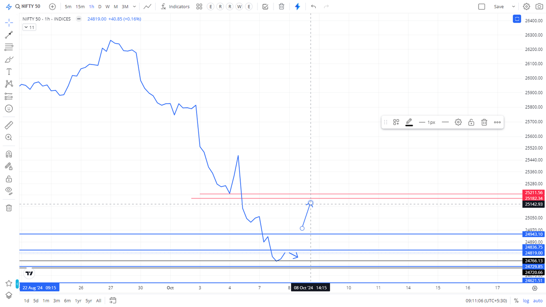
Task: Open the timezone 09:11:06 (UTC+5:30) menu
Action: 487,301
